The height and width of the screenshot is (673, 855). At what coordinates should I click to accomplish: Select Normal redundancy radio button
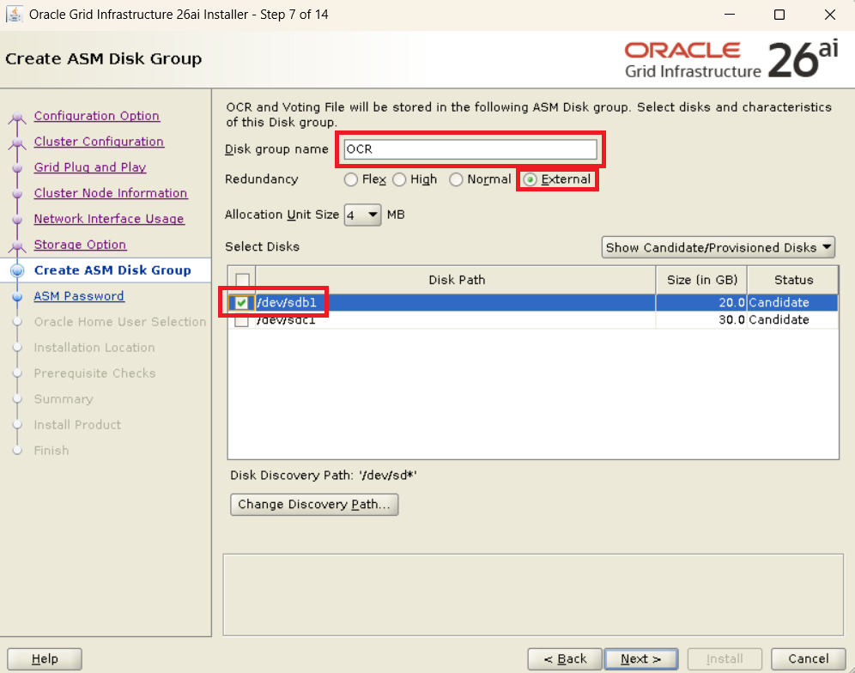click(456, 179)
